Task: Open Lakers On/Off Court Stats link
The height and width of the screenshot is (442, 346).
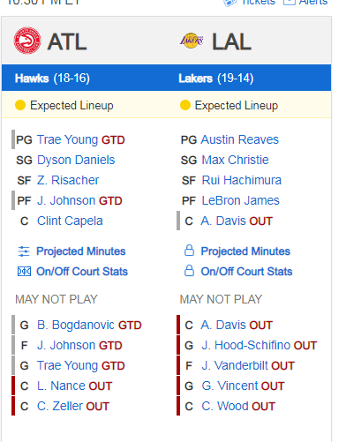Action: tap(246, 272)
